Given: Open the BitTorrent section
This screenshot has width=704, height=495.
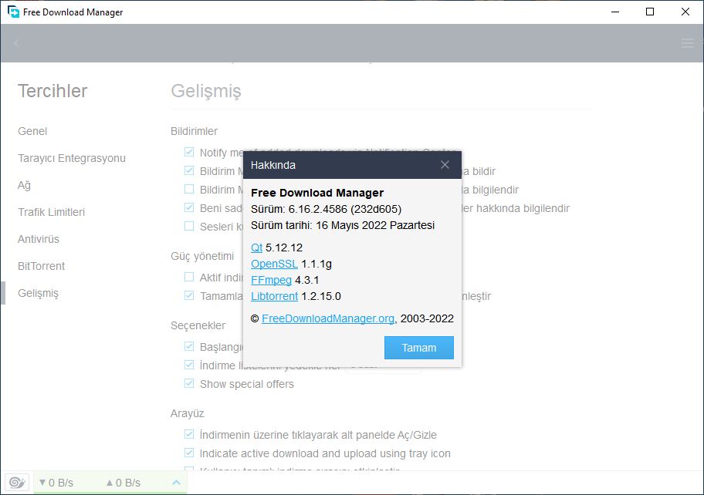Looking at the screenshot, I should tap(42, 266).
